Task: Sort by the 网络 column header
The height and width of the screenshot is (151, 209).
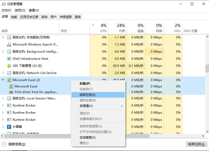Action: click(x=154, y=28)
